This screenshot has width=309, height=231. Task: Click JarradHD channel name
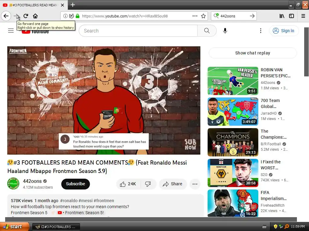coord(269,113)
